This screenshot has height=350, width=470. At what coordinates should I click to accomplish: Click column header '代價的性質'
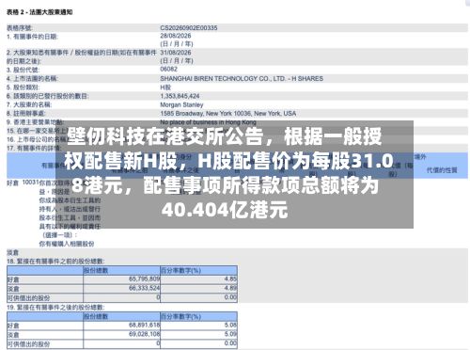pos(442,170)
